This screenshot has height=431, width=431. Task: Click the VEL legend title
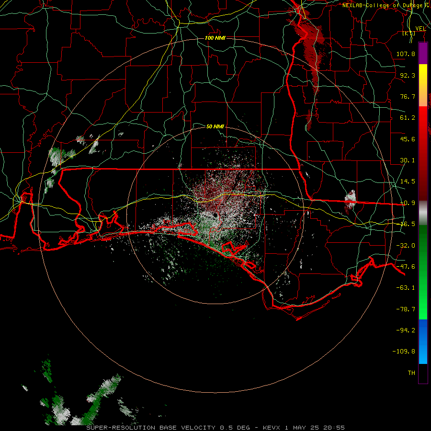420,29
